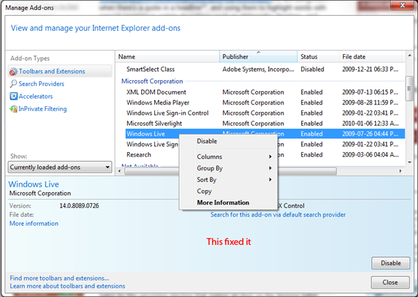
Task: Select InPrivate Filtering add-on type
Action: [42, 108]
